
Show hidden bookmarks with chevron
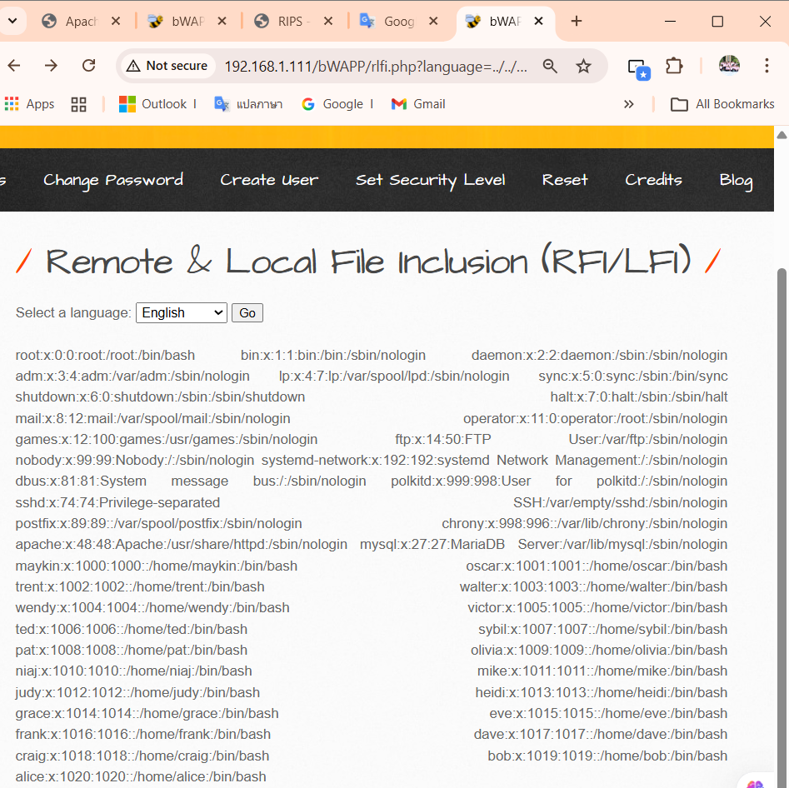(628, 104)
